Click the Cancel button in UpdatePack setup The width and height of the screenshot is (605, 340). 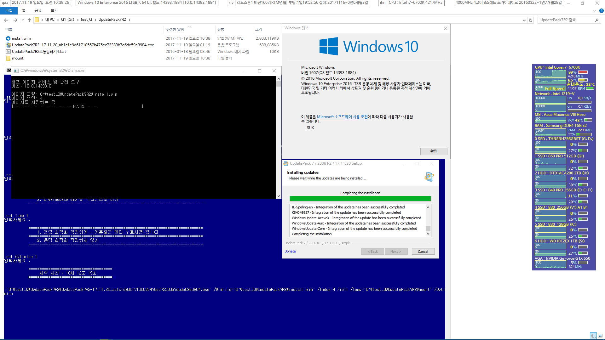point(423,251)
